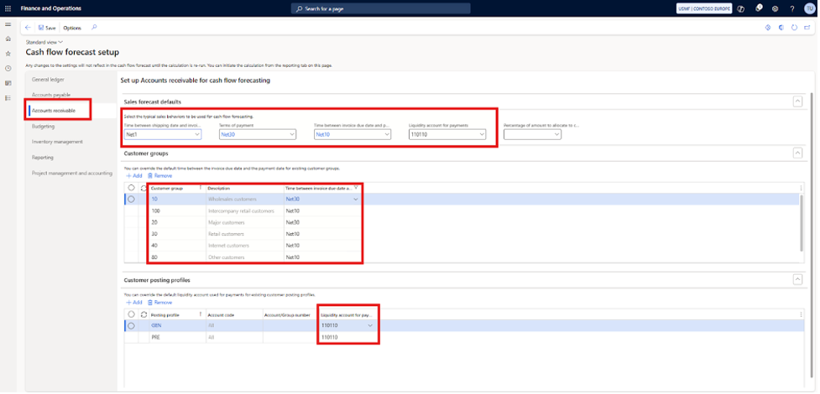
Task: Toggle select-all circle in Customer groups grid
Action: pyautogui.click(x=131, y=188)
